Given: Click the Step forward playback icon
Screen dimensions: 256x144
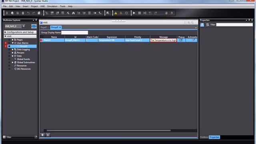Looking at the screenshot, I should point(145,13).
